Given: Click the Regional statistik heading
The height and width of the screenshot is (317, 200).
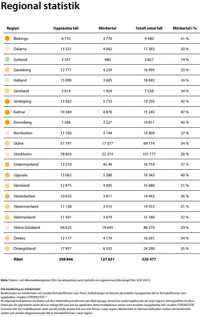Looking at the screenshot, I should point(40,6).
